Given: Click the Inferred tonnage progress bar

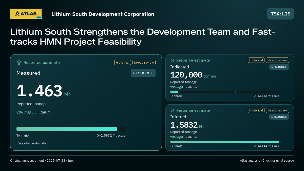Looking at the screenshot, I should click(225, 142).
